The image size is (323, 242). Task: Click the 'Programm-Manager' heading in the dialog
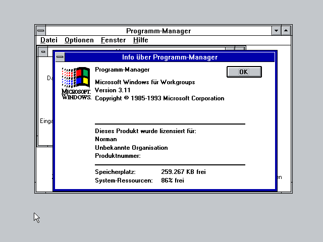click(x=122, y=70)
